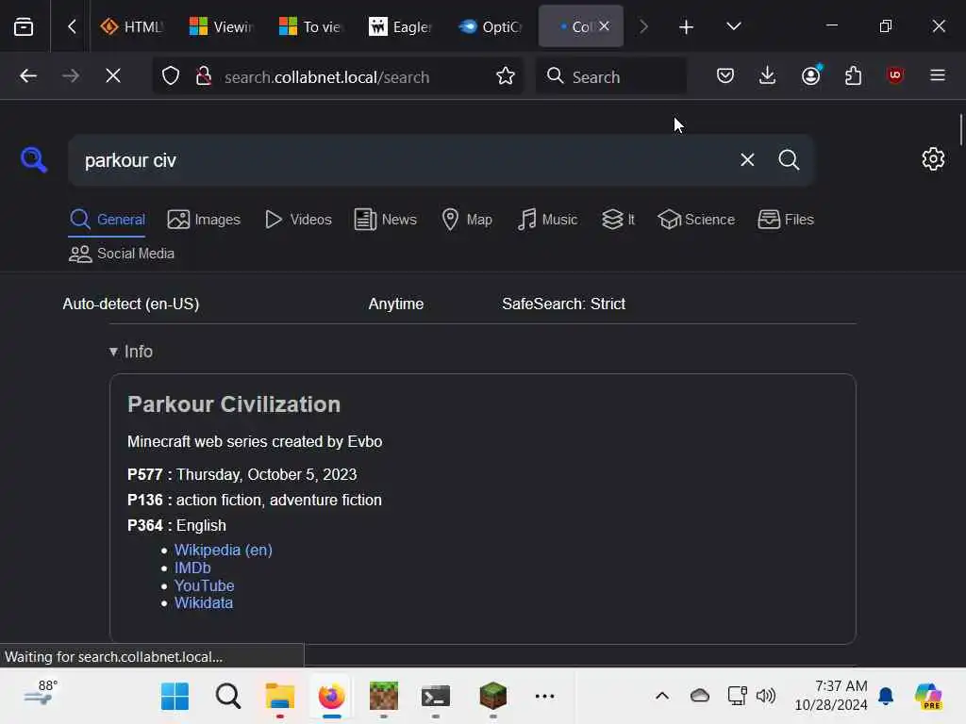Click the Parkour Civilization heading
Viewport: 966px width, 724px height.
[x=234, y=404]
